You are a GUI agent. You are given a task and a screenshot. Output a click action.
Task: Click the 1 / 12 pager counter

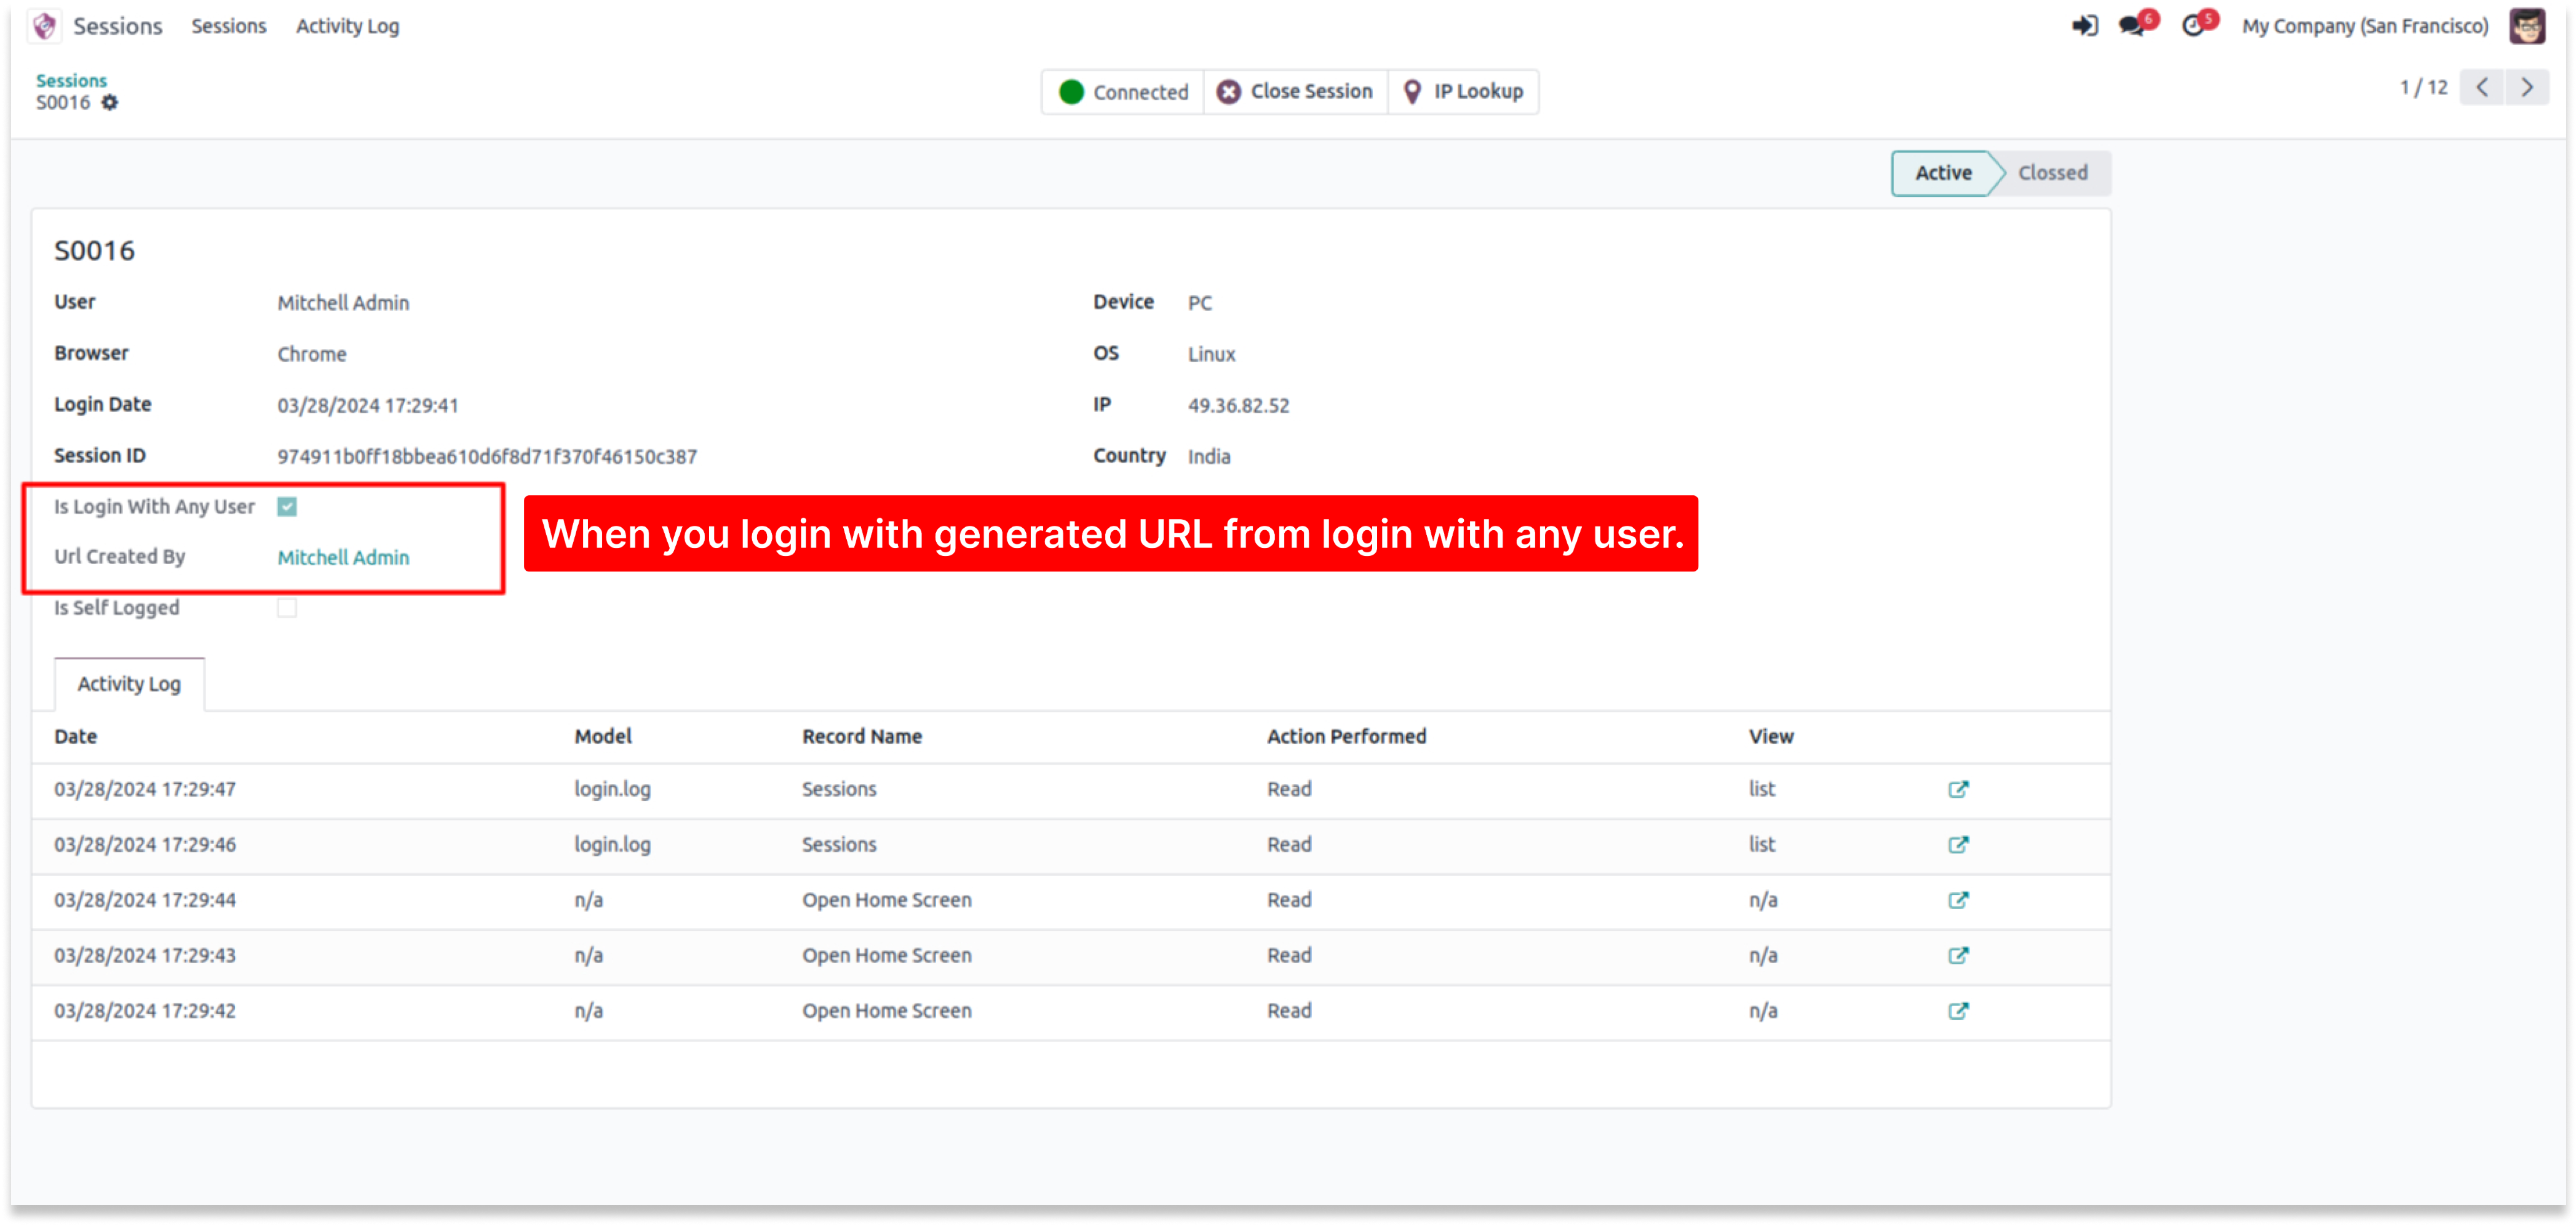(x=2423, y=88)
